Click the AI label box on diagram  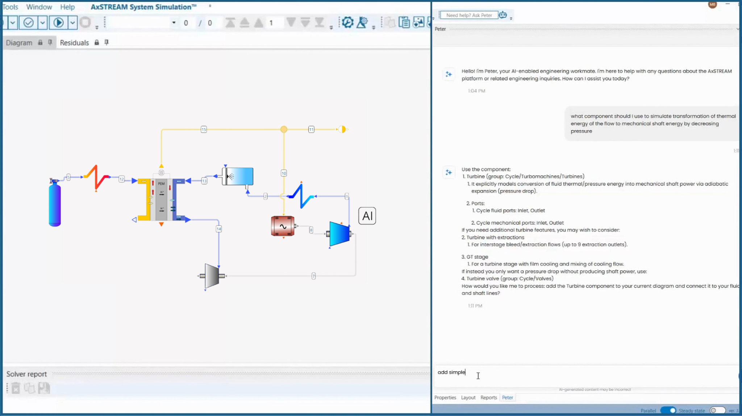point(367,216)
